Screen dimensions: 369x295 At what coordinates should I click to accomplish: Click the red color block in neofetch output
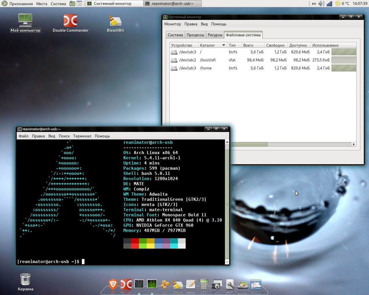click(x=135, y=241)
